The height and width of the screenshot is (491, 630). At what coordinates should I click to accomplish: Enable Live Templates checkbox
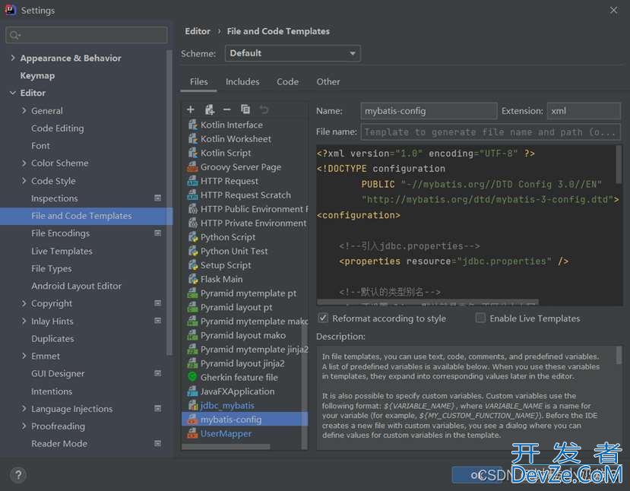480,318
